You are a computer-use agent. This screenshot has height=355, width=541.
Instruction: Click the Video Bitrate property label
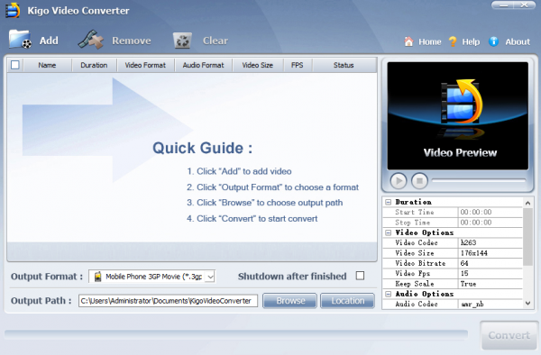pyautogui.click(x=420, y=263)
